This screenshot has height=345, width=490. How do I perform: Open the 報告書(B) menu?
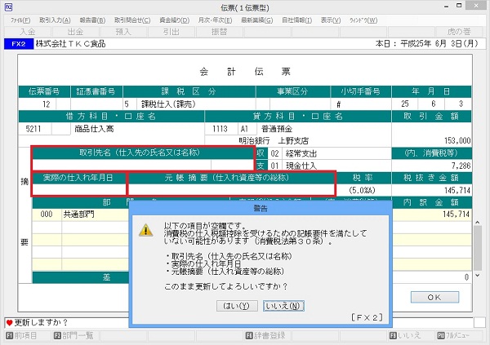[92, 20]
